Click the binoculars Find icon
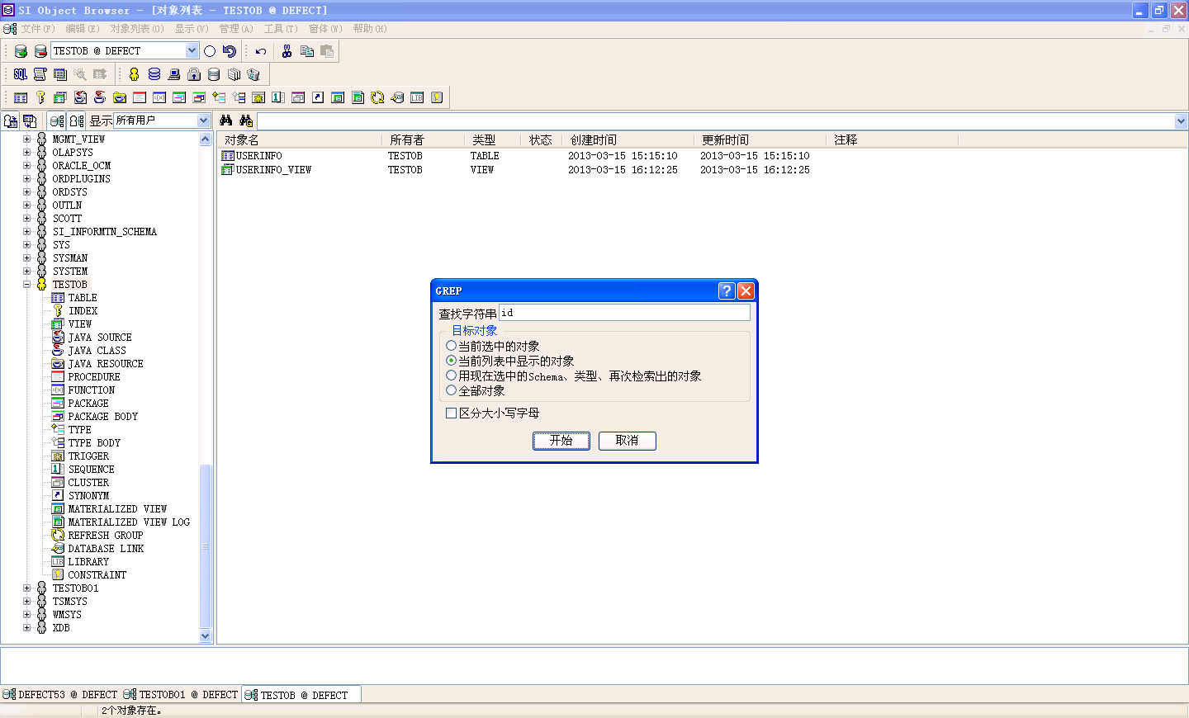The width and height of the screenshot is (1189, 718). (x=225, y=120)
